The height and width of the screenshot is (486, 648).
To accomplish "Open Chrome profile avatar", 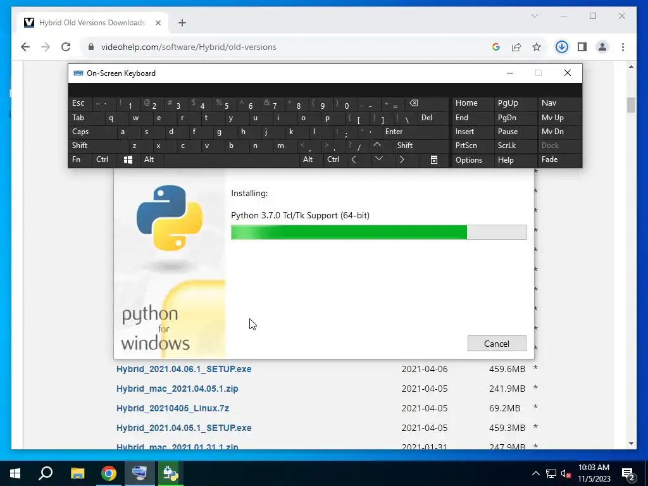I will tap(602, 47).
